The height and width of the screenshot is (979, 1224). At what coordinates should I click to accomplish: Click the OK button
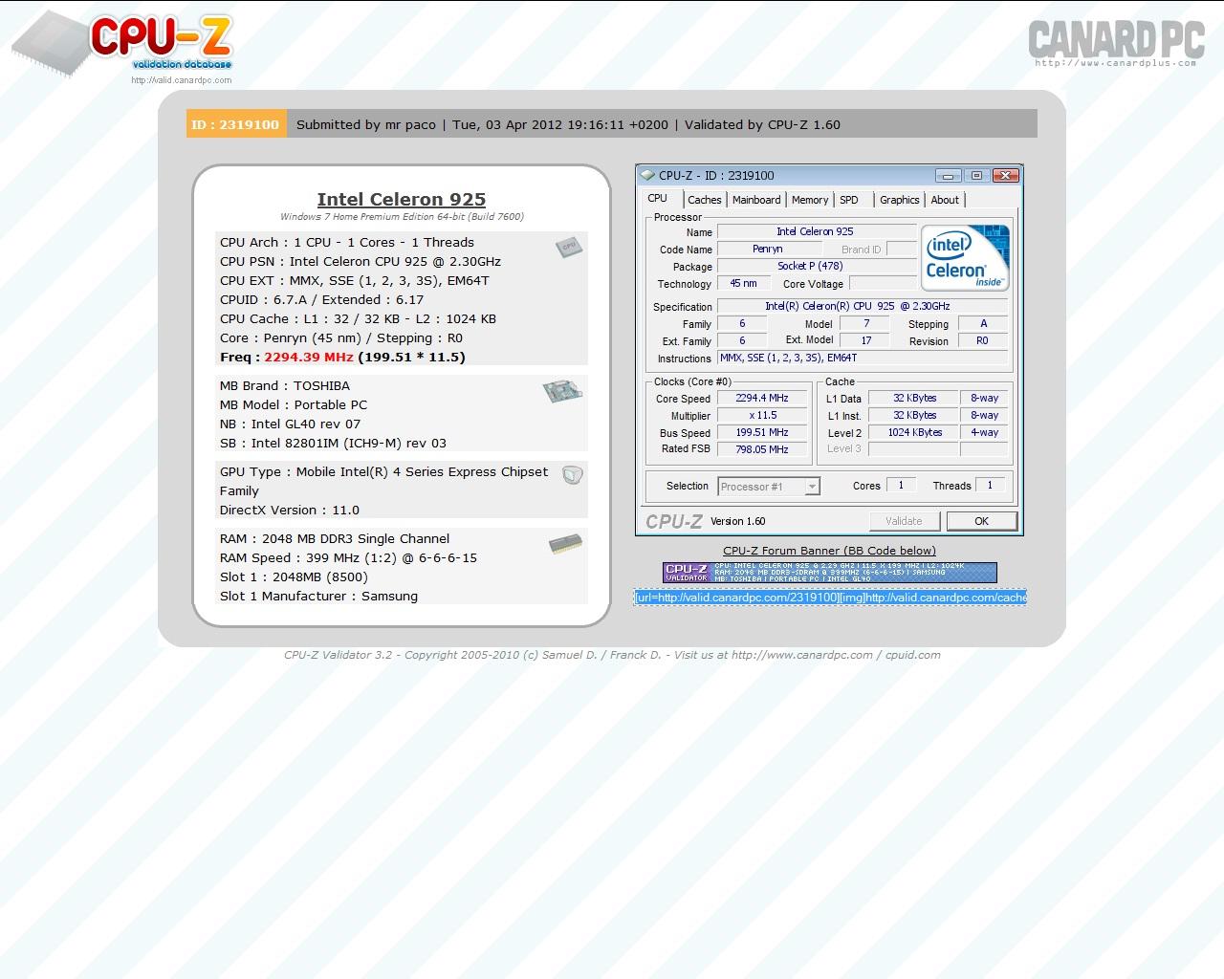pos(981,521)
